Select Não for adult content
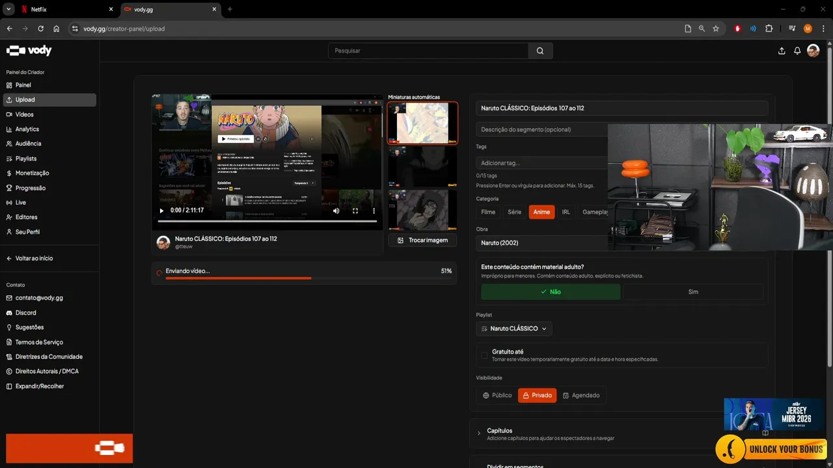 pos(551,292)
